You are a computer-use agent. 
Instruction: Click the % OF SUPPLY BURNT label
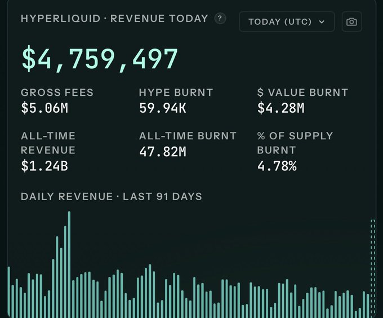[295, 143]
